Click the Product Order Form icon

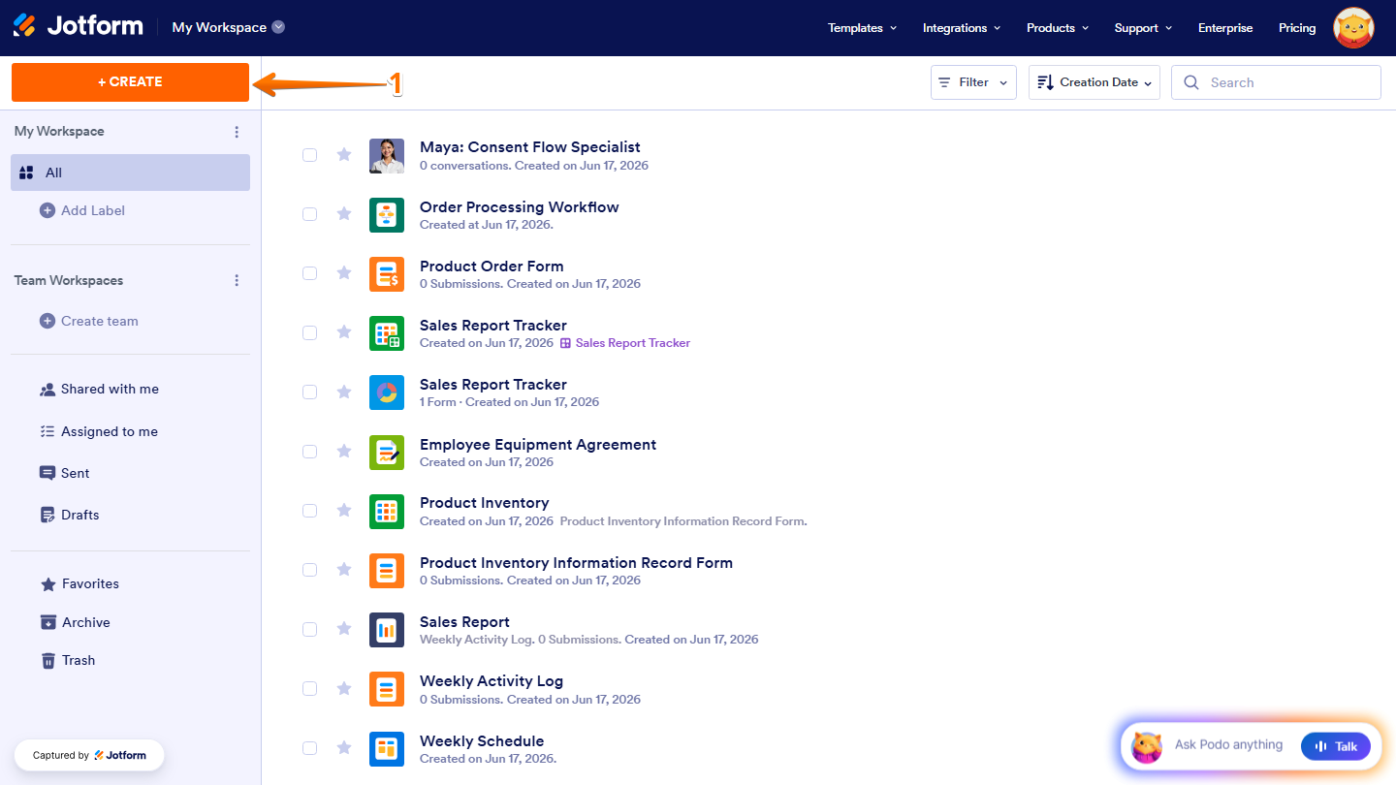point(387,274)
